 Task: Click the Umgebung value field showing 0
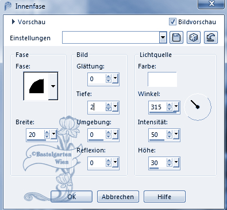97,135
